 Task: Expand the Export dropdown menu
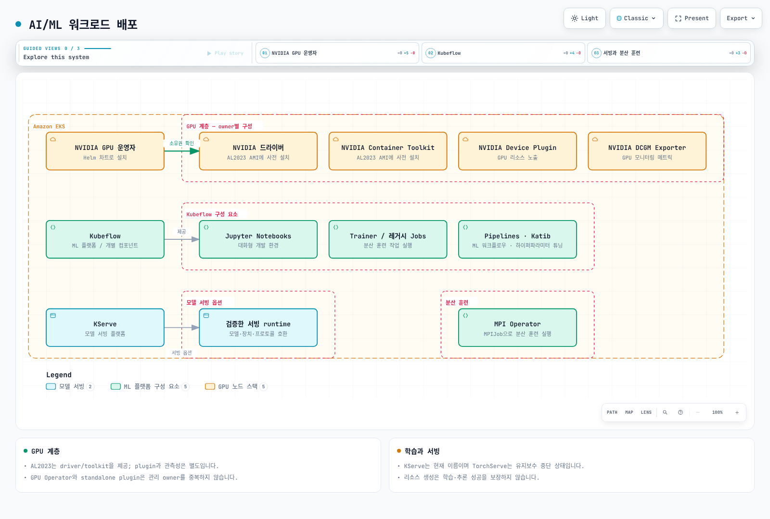[x=741, y=18]
